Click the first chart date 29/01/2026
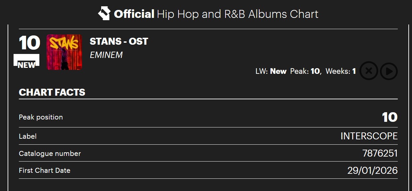Viewport: 412px width, 191px height. click(x=372, y=170)
